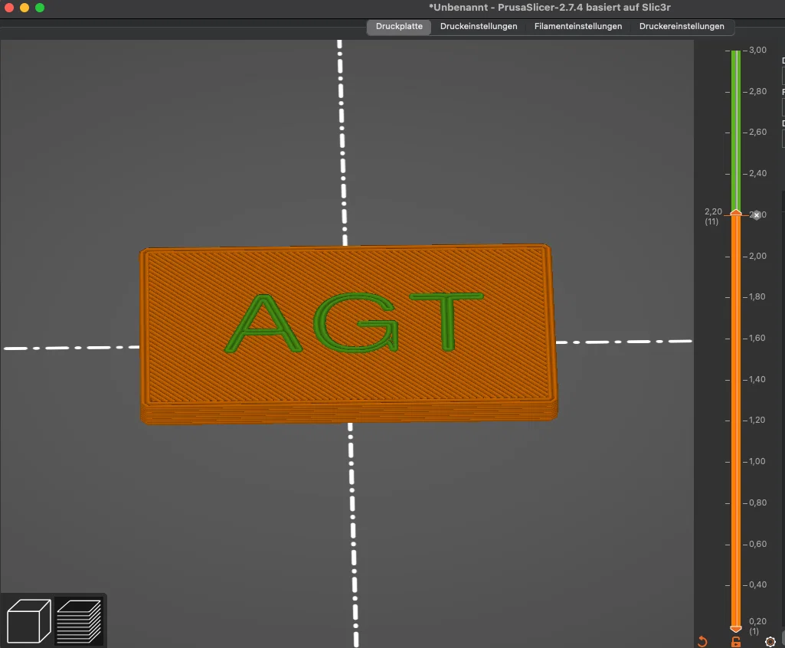Click the 1,60 layer height tick label
Image resolution: width=785 pixels, height=648 pixels.
[757, 338]
